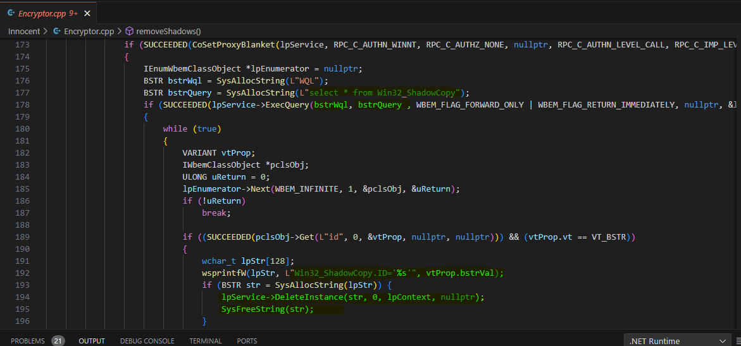Open the Encryptor.cpp breadcrumb
This screenshot has height=346, width=741.
tap(89, 31)
